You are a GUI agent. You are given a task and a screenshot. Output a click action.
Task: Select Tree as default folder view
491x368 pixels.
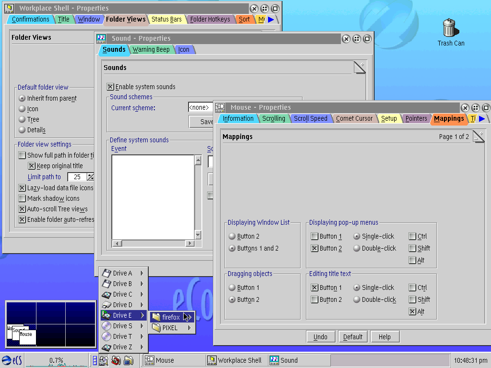[x=22, y=119]
